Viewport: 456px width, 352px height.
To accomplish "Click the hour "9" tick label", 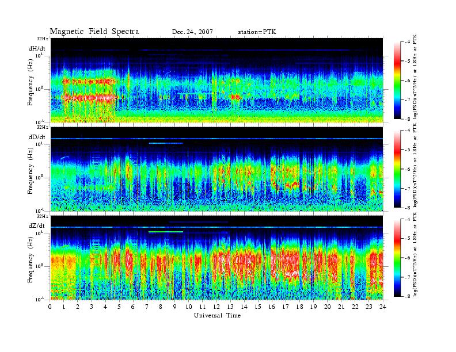I will [175, 307].
